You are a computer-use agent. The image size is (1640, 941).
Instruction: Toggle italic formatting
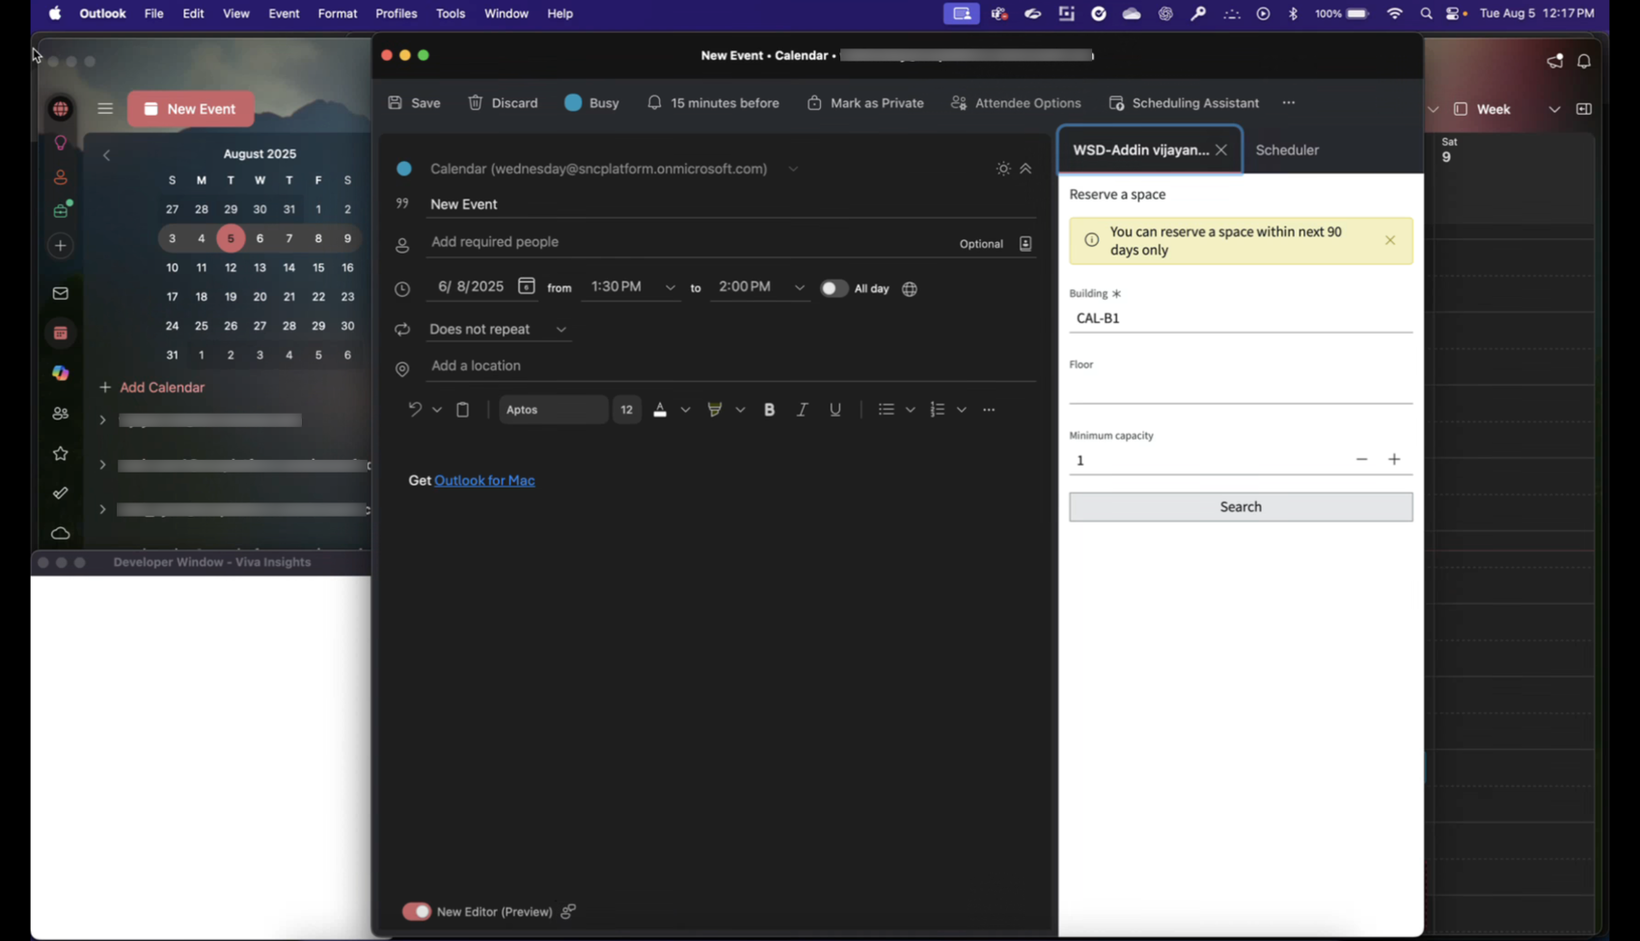(802, 410)
